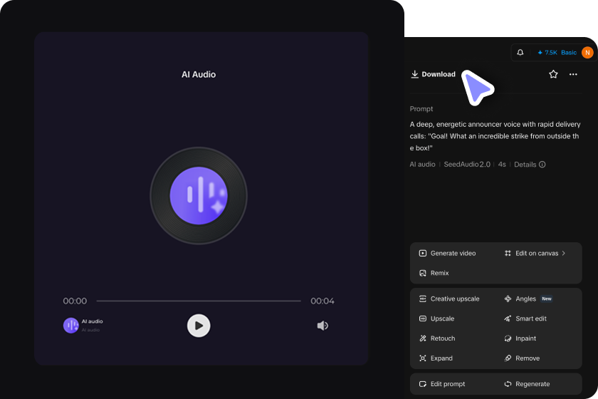The image size is (598, 399).
Task: Open the Angles tool
Action: pos(520,299)
